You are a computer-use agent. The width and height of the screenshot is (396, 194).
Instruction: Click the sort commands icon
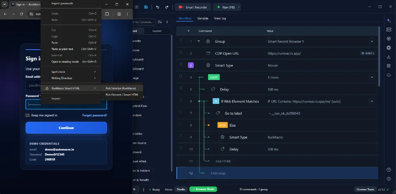pyautogui.click(x=160, y=22)
